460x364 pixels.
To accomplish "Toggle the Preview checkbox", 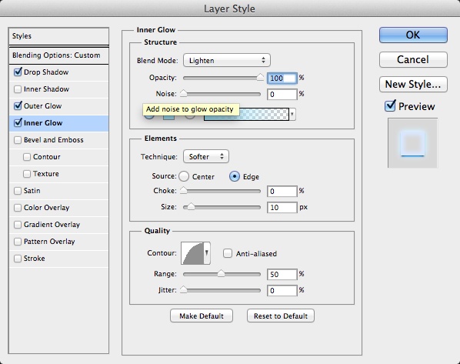I will 390,105.
